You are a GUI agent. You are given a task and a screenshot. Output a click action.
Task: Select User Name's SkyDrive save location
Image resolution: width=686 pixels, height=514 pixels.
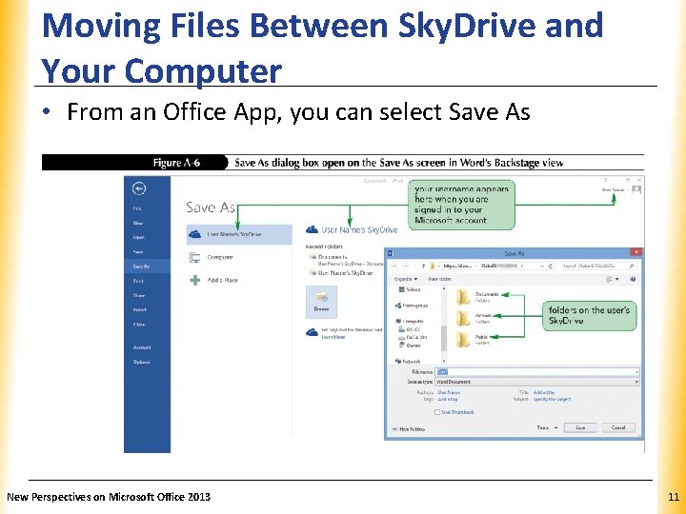tap(239, 234)
